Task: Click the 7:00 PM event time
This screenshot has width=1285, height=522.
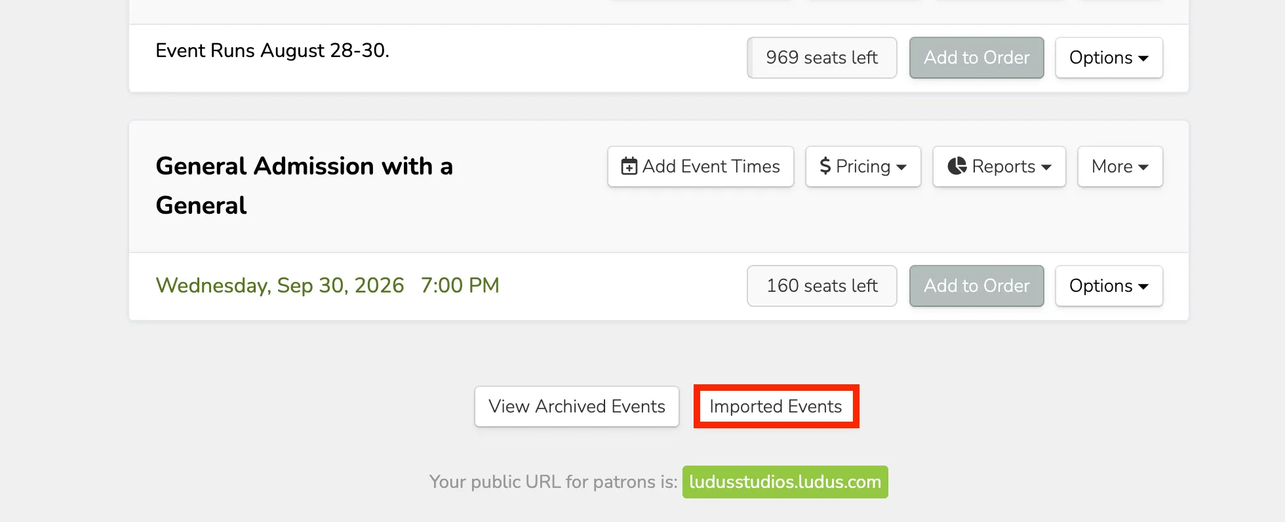Action: point(460,285)
